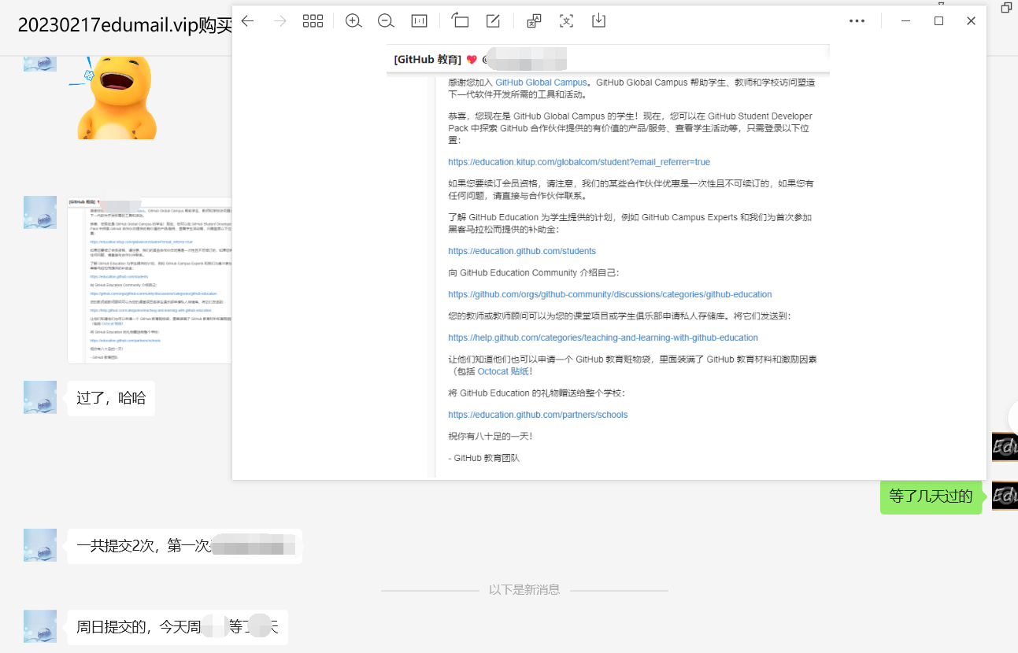Save the image to disk
Image resolution: width=1018 pixels, height=653 pixels.
pyautogui.click(x=598, y=21)
